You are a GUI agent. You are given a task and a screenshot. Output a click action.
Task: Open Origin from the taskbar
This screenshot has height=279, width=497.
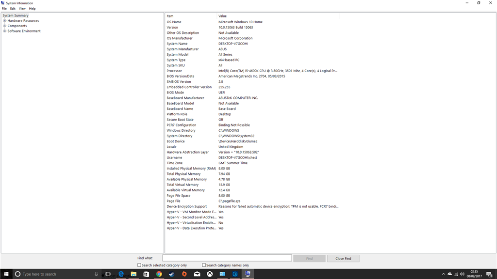[x=184, y=274]
